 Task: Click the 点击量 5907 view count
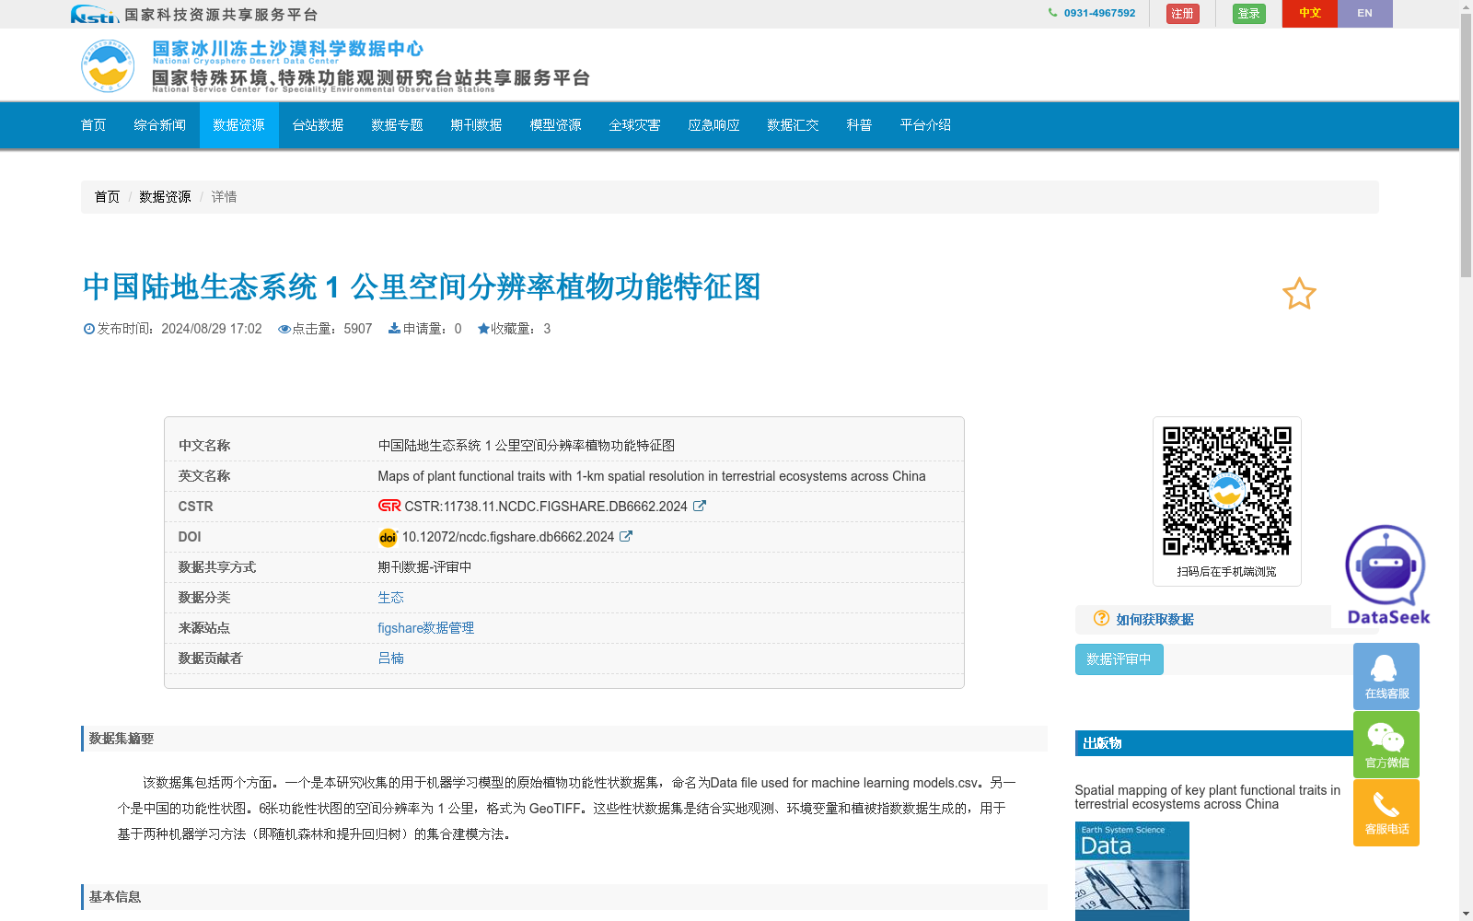[325, 329]
